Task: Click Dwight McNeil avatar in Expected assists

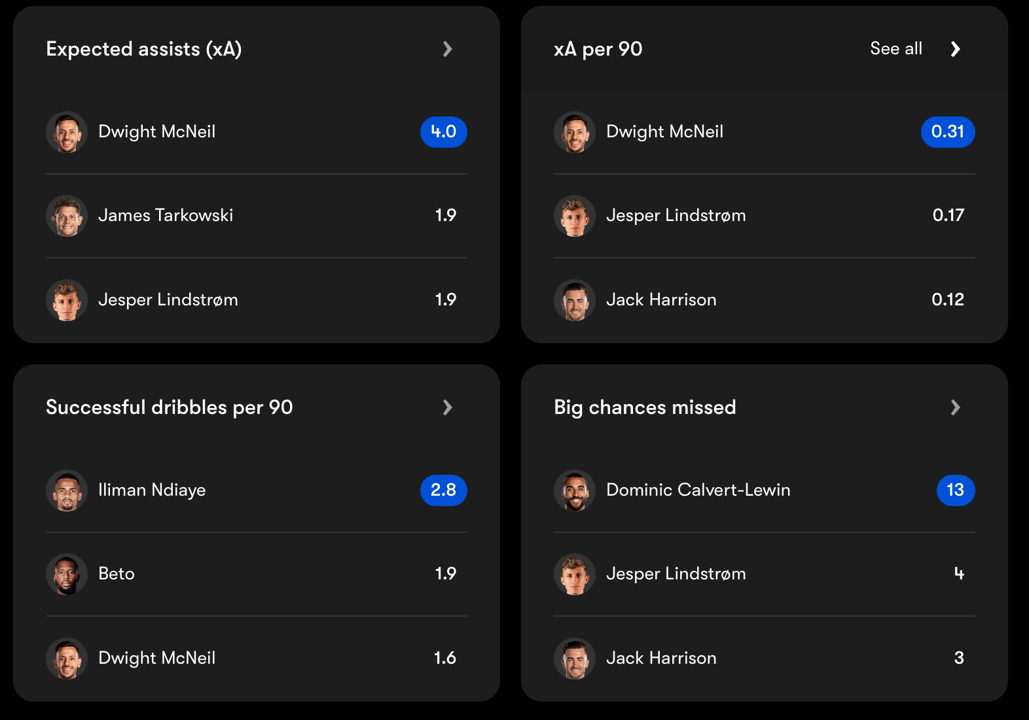Action: coord(67,132)
